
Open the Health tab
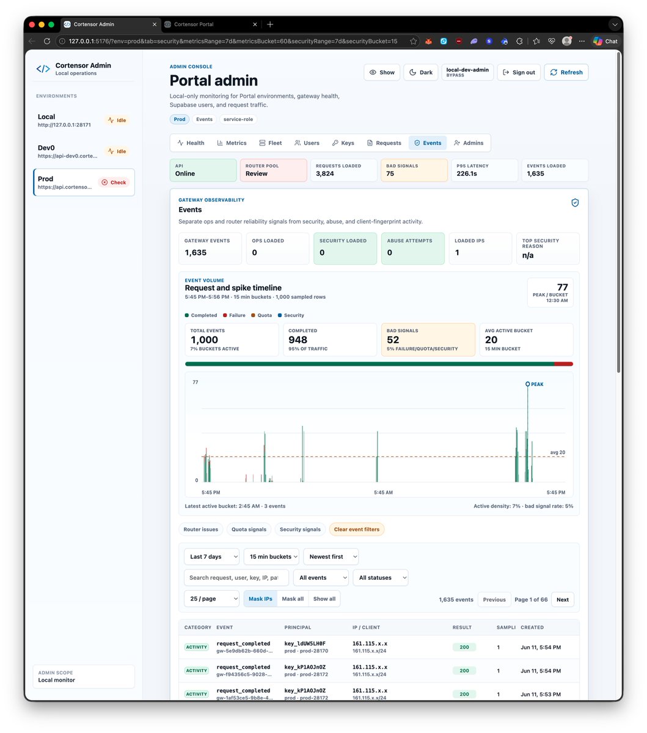click(191, 143)
